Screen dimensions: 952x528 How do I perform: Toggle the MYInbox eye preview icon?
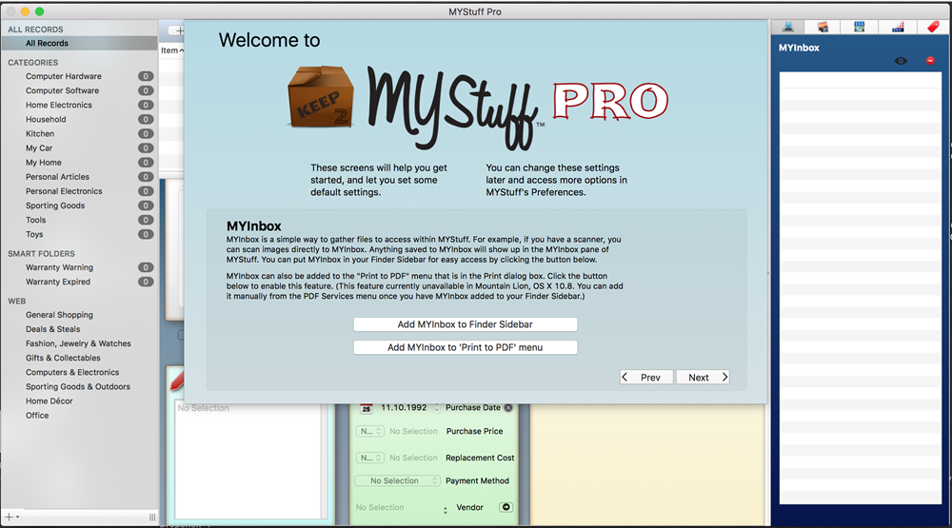click(901, 61)
